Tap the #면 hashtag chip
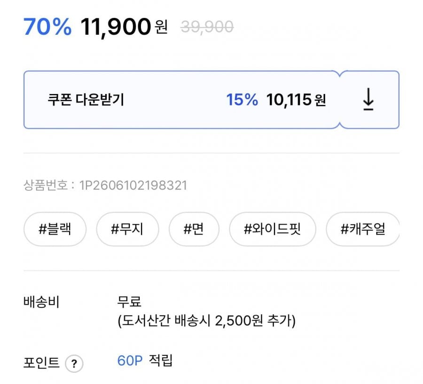Viewport: 423px width, 384px height. coord(194,229)
